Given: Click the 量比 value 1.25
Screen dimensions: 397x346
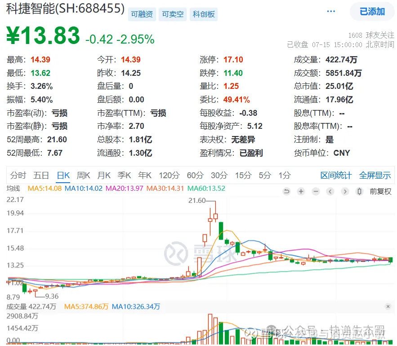Looking at the screenshot, I should tap(231, 86).
